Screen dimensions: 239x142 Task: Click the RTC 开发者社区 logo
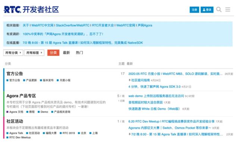[x=31, y=10]
